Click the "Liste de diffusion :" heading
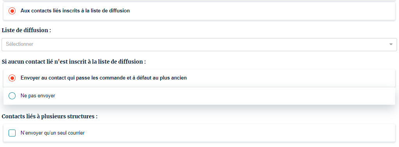Image resolution: width=399 pixels, height=147 pixels. [26, 30]
